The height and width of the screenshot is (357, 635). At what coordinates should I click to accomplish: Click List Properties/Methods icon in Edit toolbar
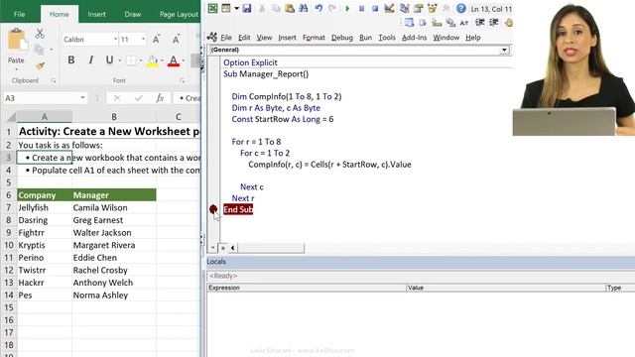pos(409,23)
